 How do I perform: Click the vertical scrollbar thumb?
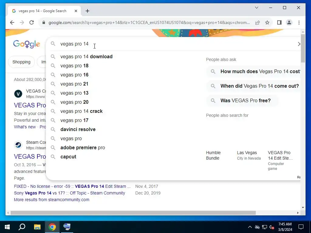tap(303, 48)
